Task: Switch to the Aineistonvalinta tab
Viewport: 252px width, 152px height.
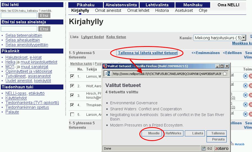Action: [121, 5]
